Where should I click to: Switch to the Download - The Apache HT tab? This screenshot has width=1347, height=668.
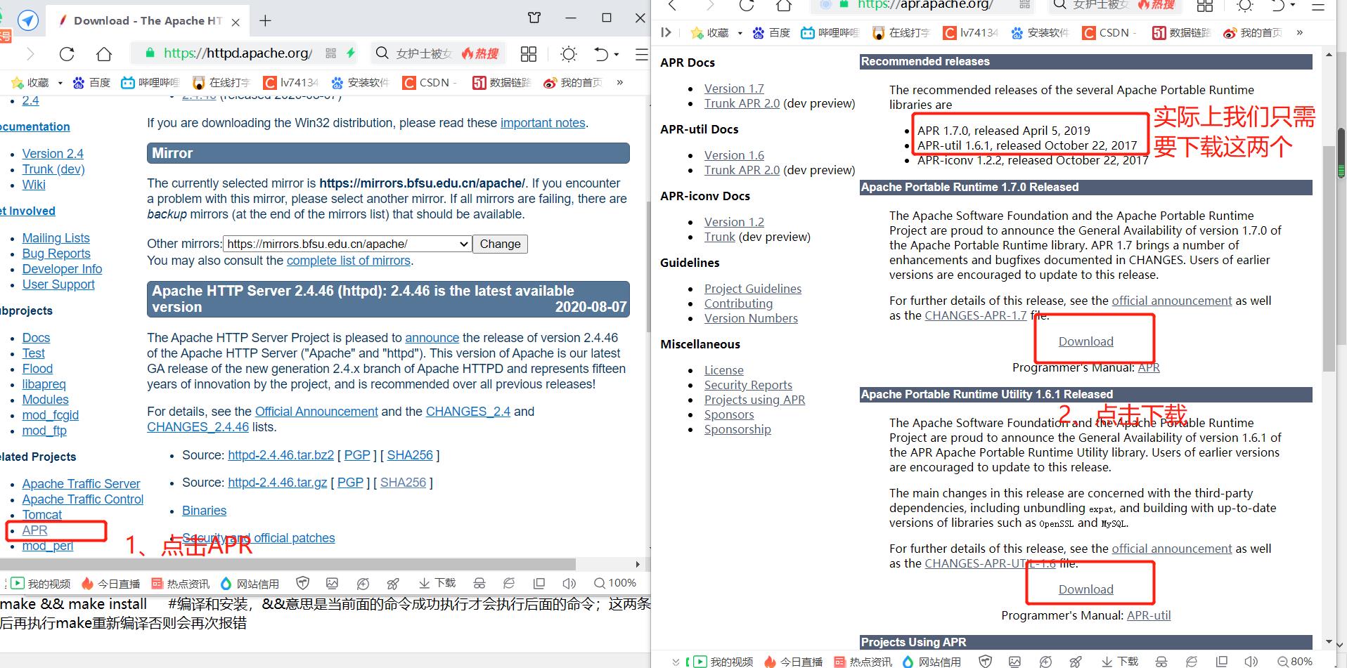point(148,21)
